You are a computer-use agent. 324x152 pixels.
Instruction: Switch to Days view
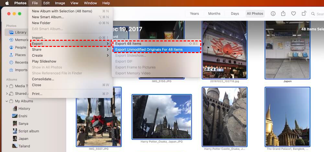[235, 14]
